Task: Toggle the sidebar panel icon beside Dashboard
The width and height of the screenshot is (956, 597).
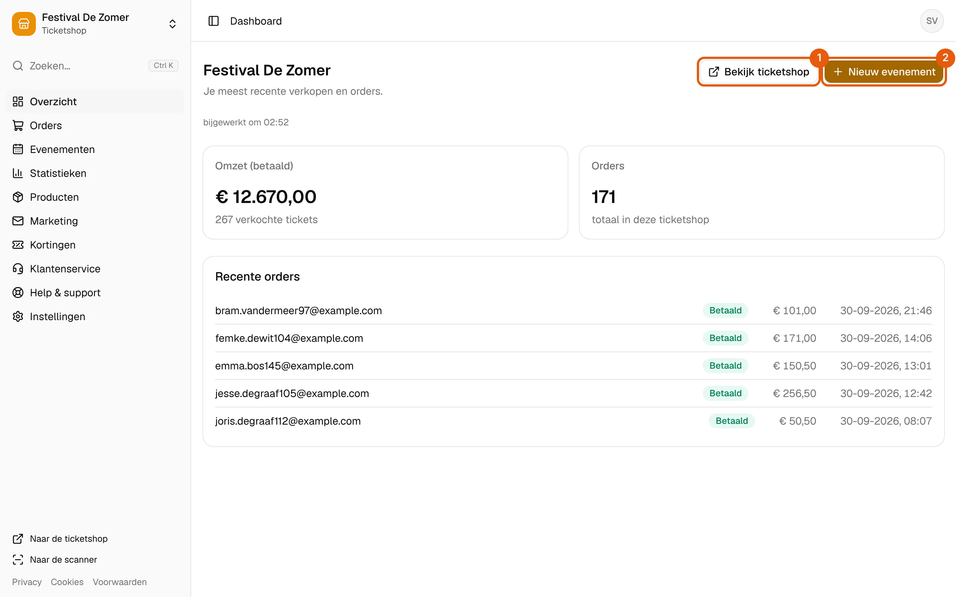Action: coord(213,21)
